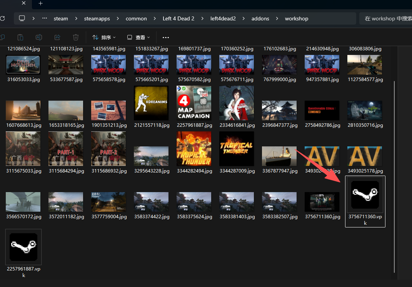
Task: Click the Paste clipboard toolbar icon
Action: pyautogui.click(x=20, y=37)
